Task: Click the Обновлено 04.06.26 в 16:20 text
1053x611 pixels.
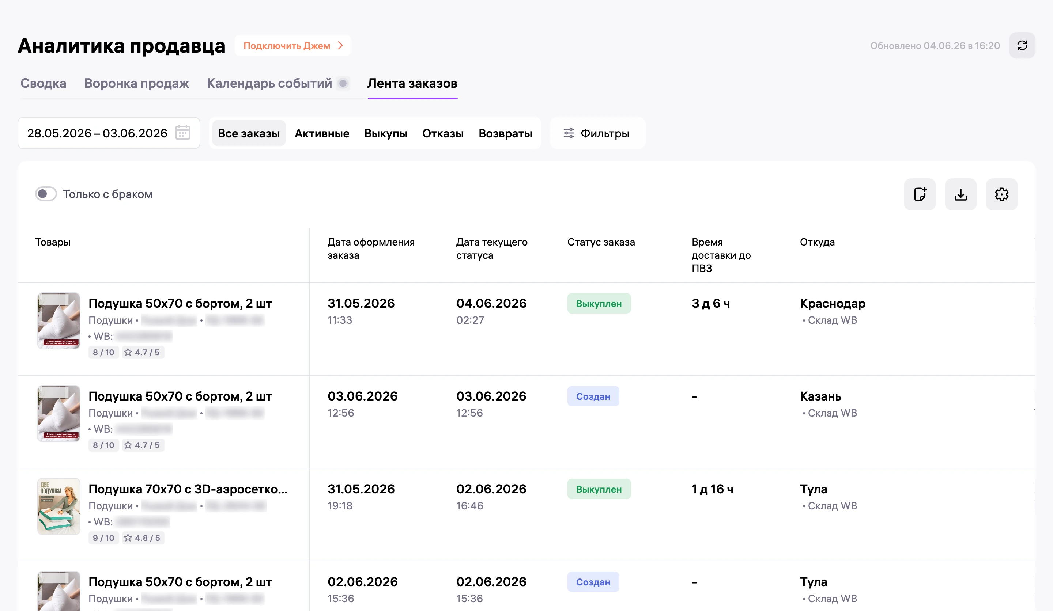Action: (x=935, y=46)
